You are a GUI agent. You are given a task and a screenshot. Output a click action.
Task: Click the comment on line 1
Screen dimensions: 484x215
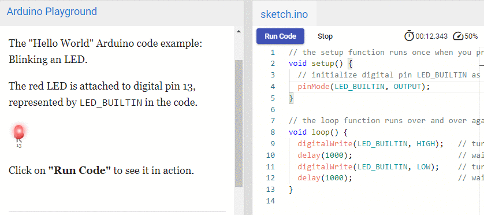click(386, 52)
